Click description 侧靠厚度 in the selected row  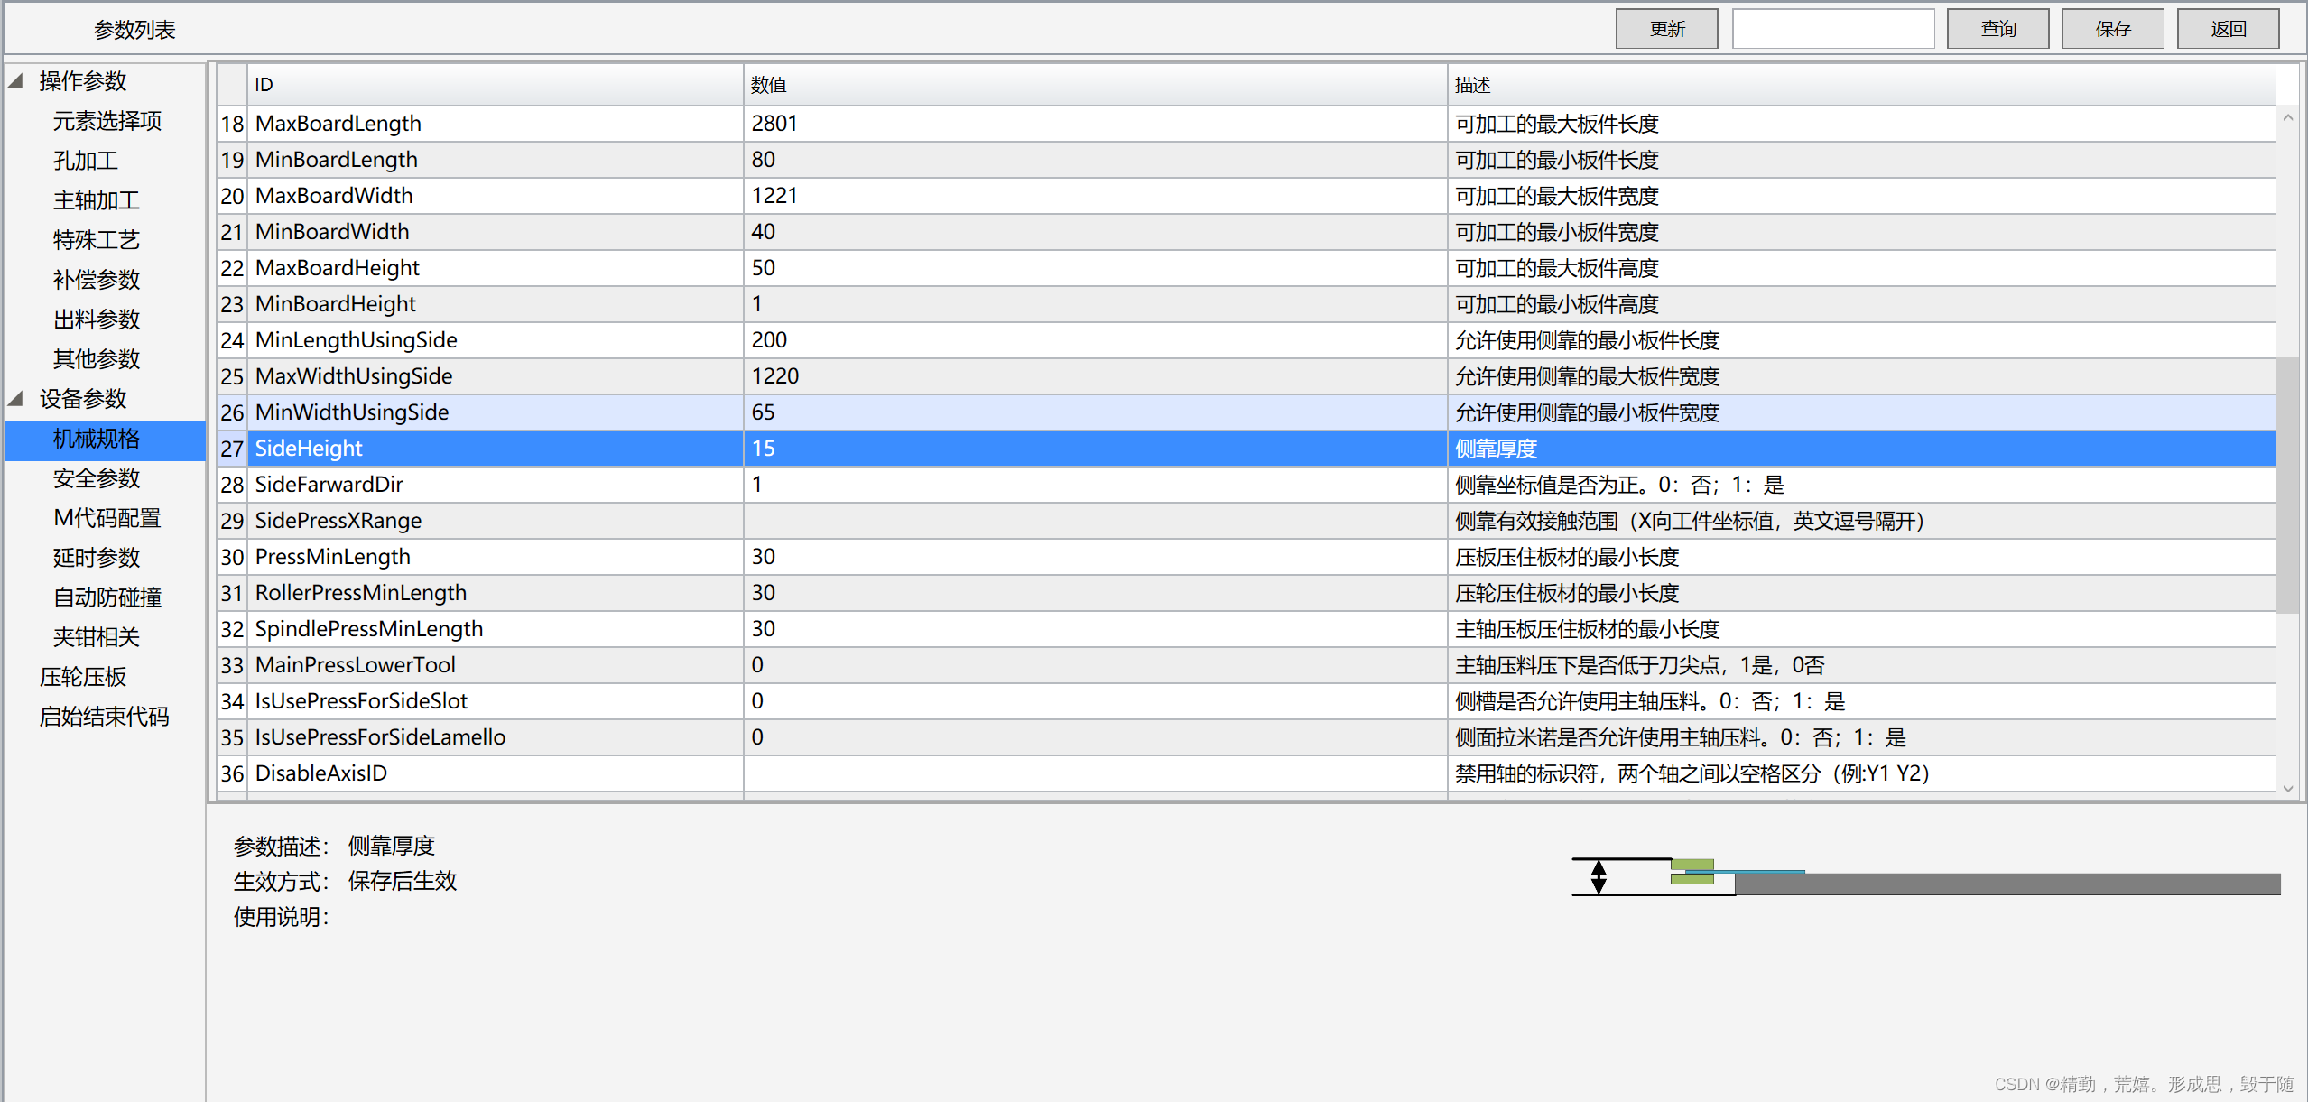click(1496, 448)
